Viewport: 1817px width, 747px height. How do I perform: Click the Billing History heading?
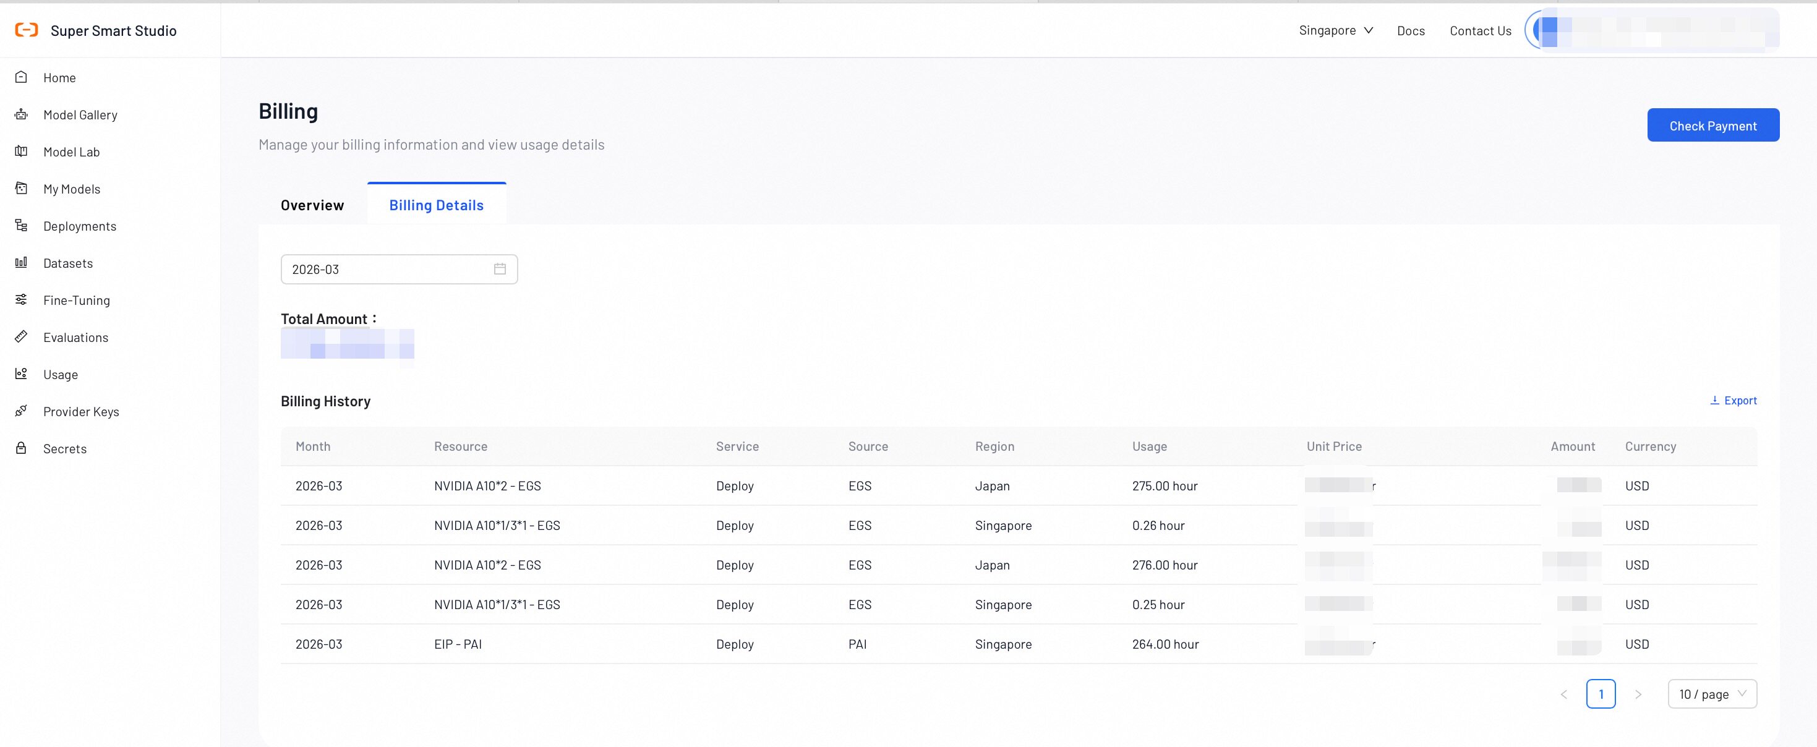coord(325,401)
